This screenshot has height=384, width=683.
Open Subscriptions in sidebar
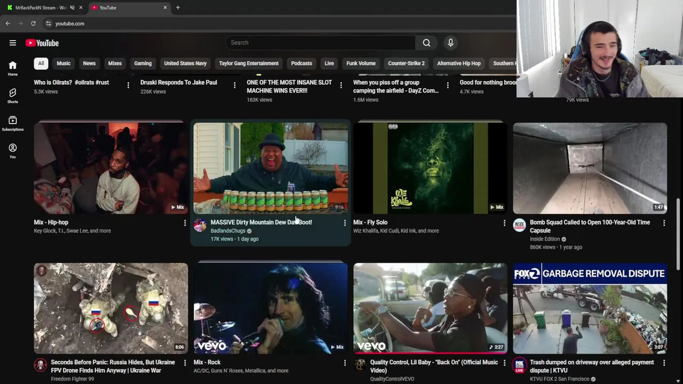[13, 123]
